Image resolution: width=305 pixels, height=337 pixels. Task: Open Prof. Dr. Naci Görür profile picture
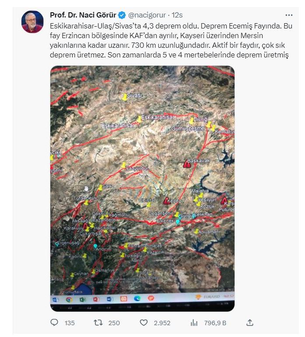pyautogui.click(x=32, y=22)
